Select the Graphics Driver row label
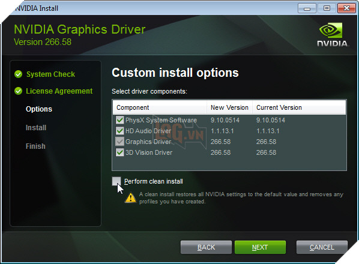 [148, 142]
